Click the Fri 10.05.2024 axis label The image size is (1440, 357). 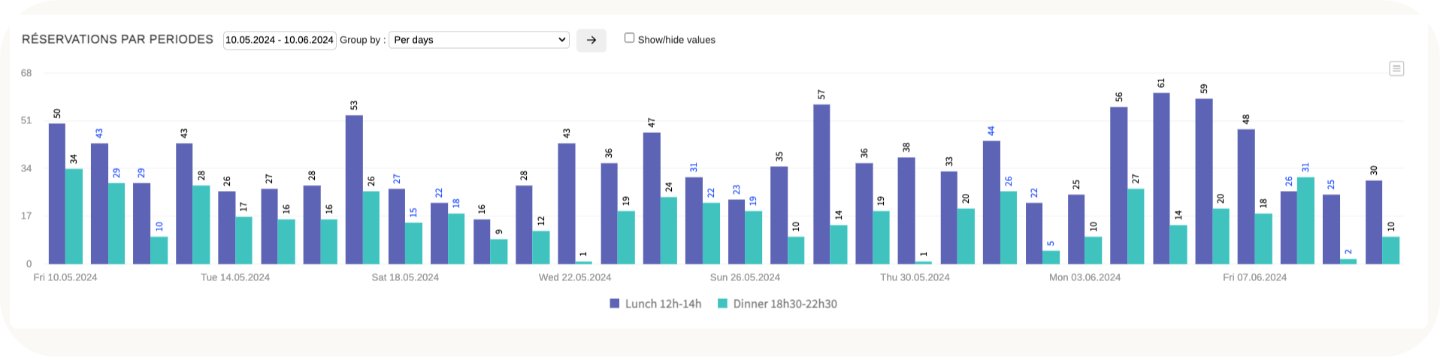[x=65, y=277]
